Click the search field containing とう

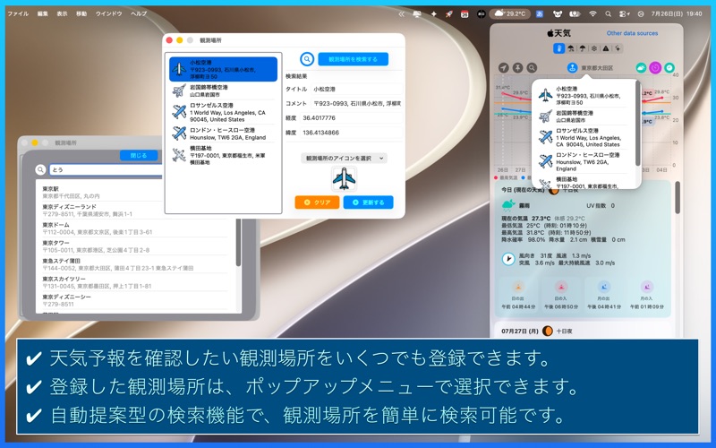[x=106, y=169]
